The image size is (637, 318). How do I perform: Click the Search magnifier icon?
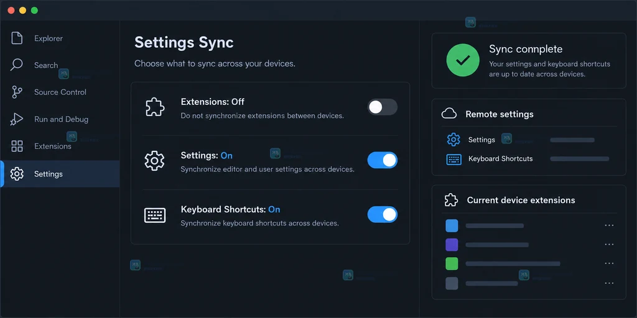coord(16,65)
